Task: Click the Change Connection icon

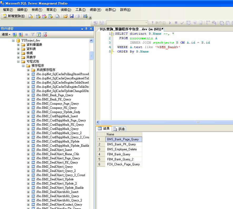Action: point(101,23)
